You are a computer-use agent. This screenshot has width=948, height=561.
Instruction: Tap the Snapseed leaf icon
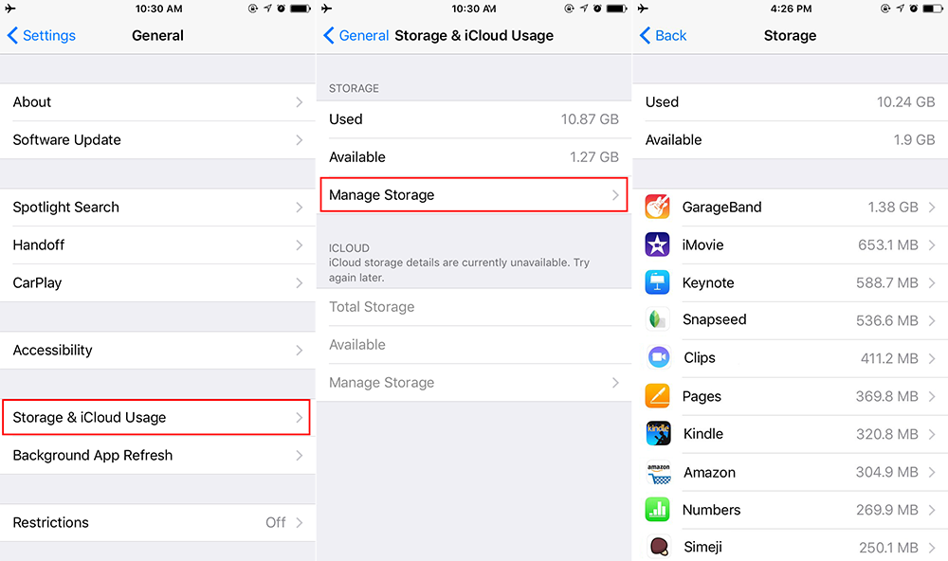tap(658, 320)
